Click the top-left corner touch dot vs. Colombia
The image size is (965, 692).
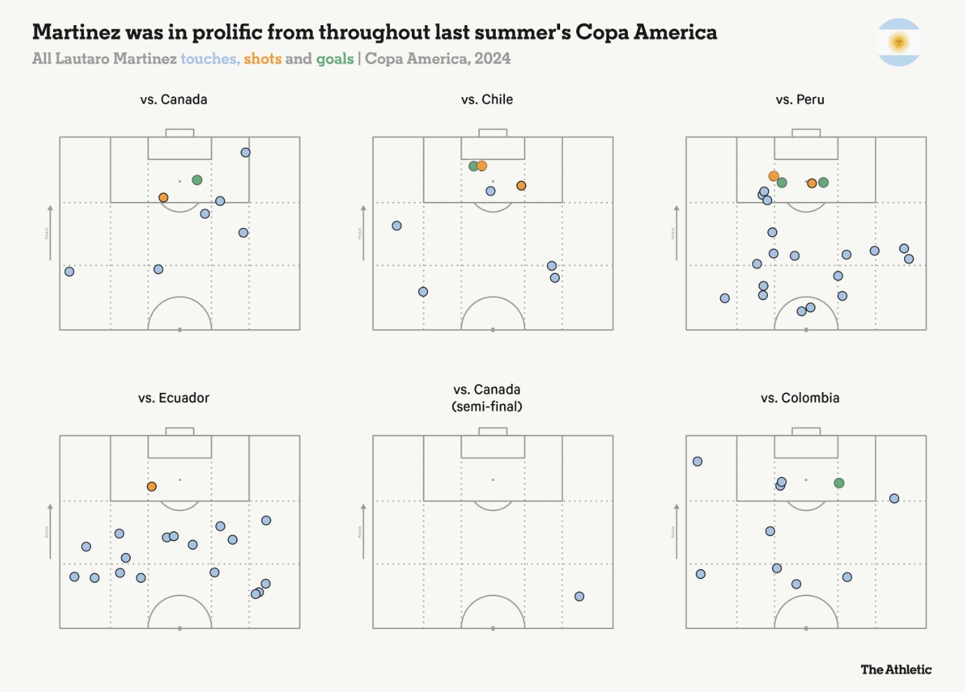point(697,461)
